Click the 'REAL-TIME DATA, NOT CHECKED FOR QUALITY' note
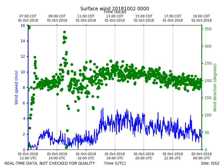 pyautogui.click(x=50, y=163)
